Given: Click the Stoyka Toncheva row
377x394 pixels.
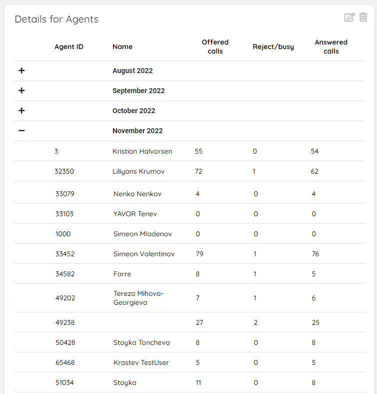Looking at the screenshot, I should pos(141,342).
